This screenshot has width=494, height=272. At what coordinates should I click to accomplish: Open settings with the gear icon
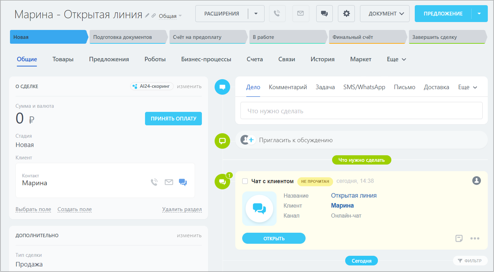pyautogui.click(x=346, y=14)
